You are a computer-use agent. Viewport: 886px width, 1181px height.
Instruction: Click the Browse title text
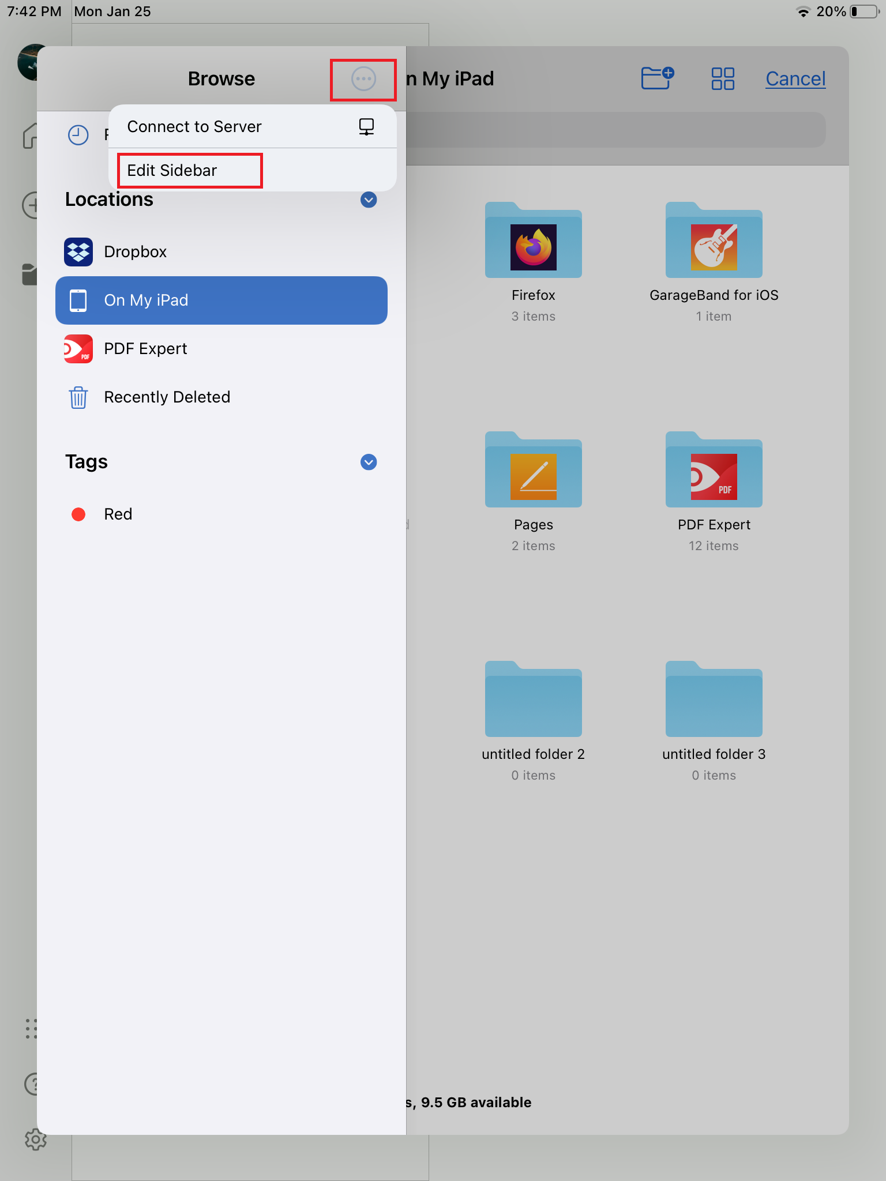pyautogui.click(x=221, y=78)
